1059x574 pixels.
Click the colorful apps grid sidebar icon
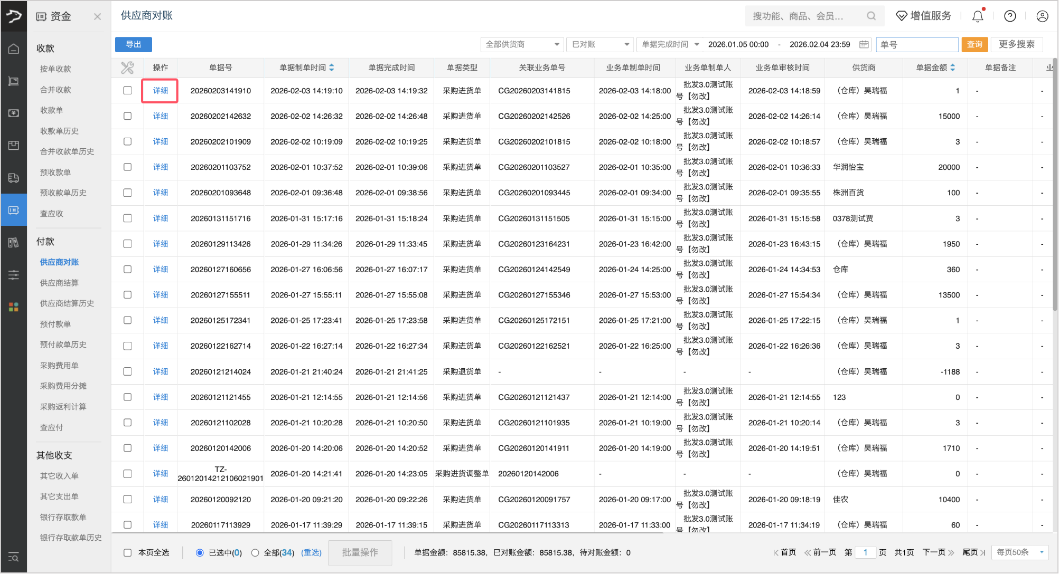coord(14,307)
